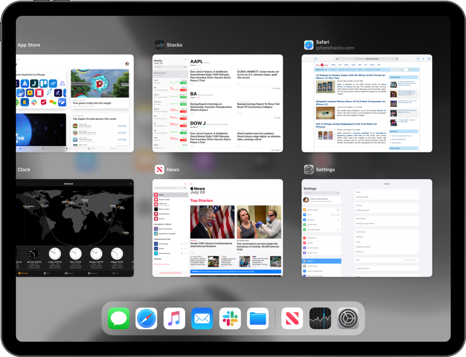This screenshot has width=466, height=357.
Task: Tap the News icon in the dock
Action: 292,318
